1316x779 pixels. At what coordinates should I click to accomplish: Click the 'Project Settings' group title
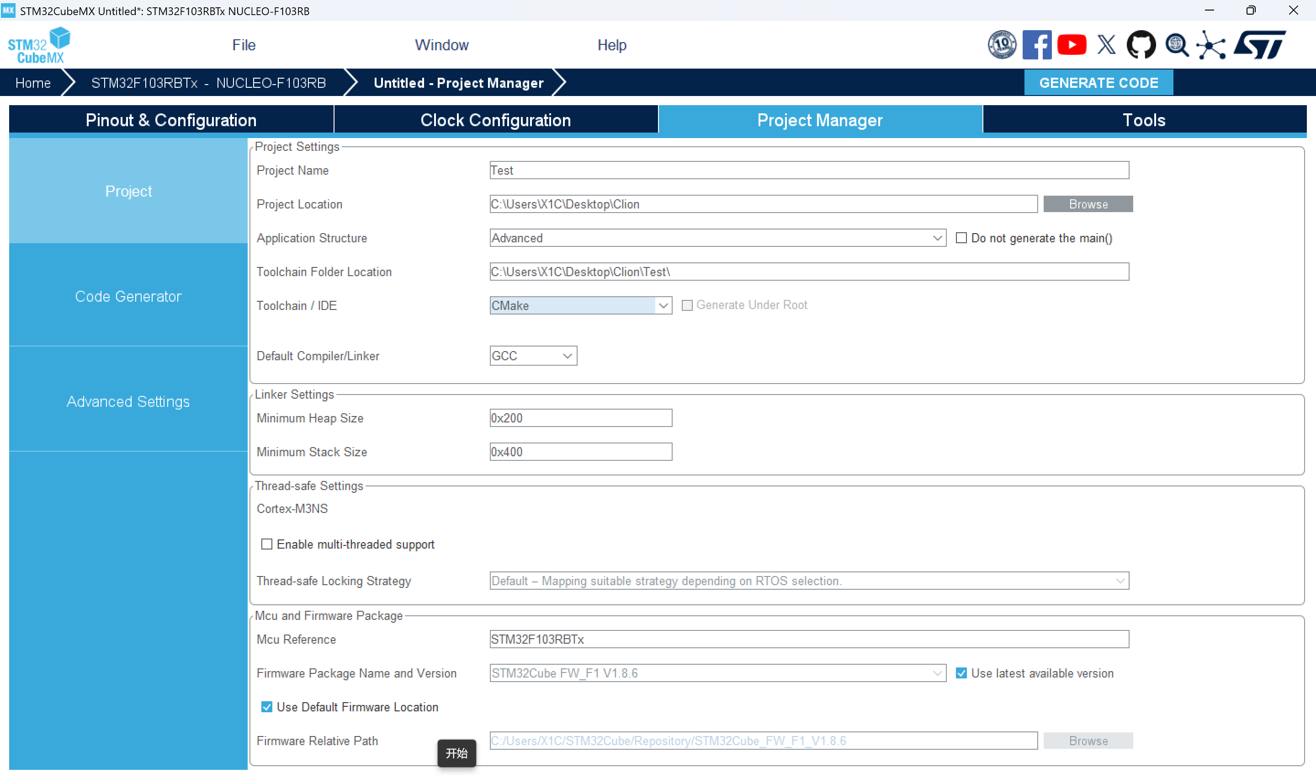pos(297,146)
